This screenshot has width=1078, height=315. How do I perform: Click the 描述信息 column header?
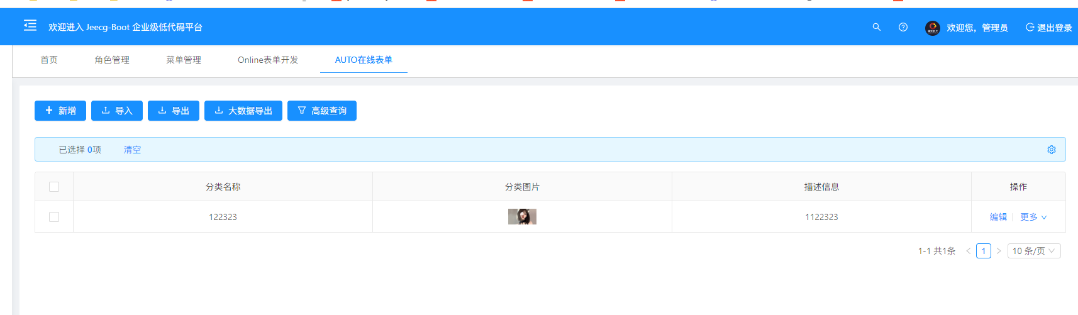[x=821, y=187]
